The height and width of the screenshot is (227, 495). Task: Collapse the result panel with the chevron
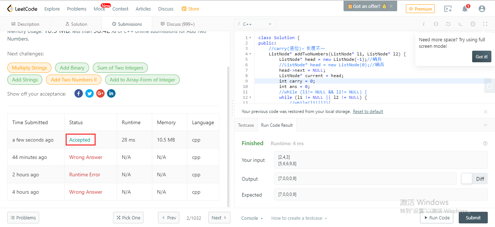pyautogui.click(x=486, y=125)
